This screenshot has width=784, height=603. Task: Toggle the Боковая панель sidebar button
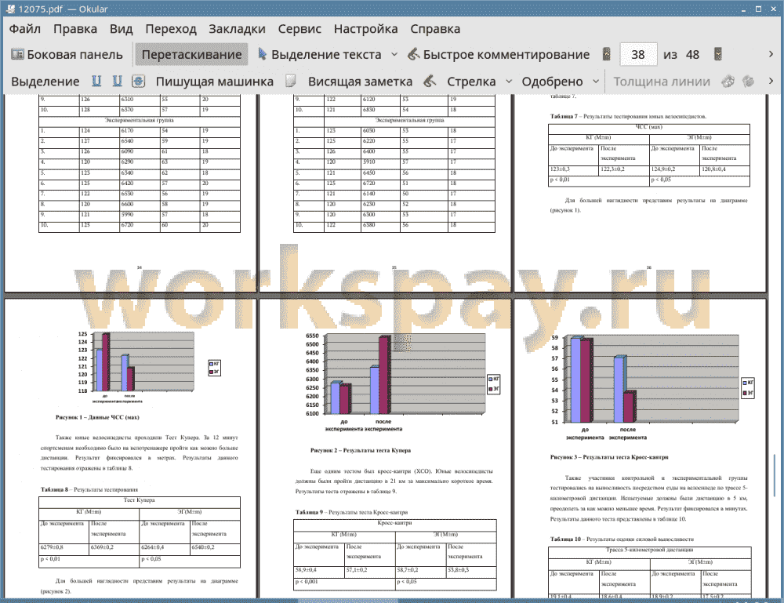point(67,55)
